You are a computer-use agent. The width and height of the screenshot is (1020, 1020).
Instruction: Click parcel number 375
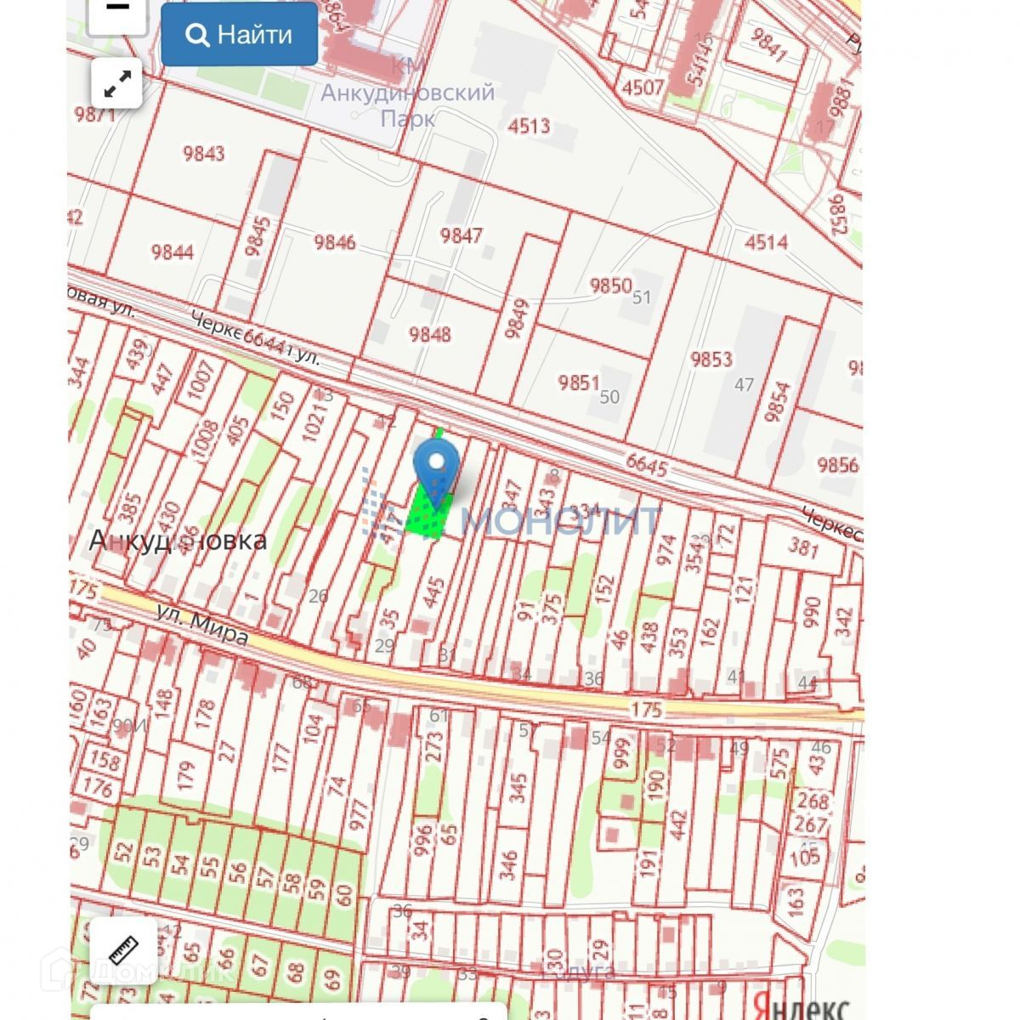[552, 611]
